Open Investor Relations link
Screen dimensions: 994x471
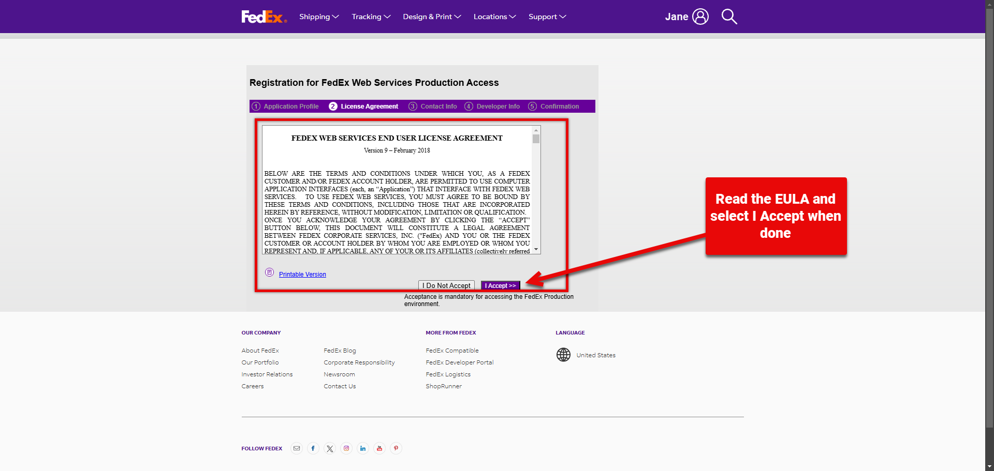pyautogui.click(x=267, y=374)
